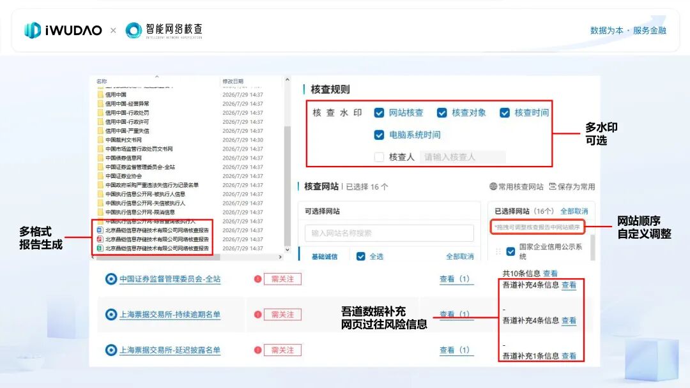Click the 常用核查网站 button
Screen dimensions: 690x388
point(517,186)
